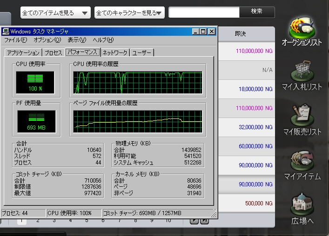Click the Task Manager title bar icon

[x=5, y=32]
